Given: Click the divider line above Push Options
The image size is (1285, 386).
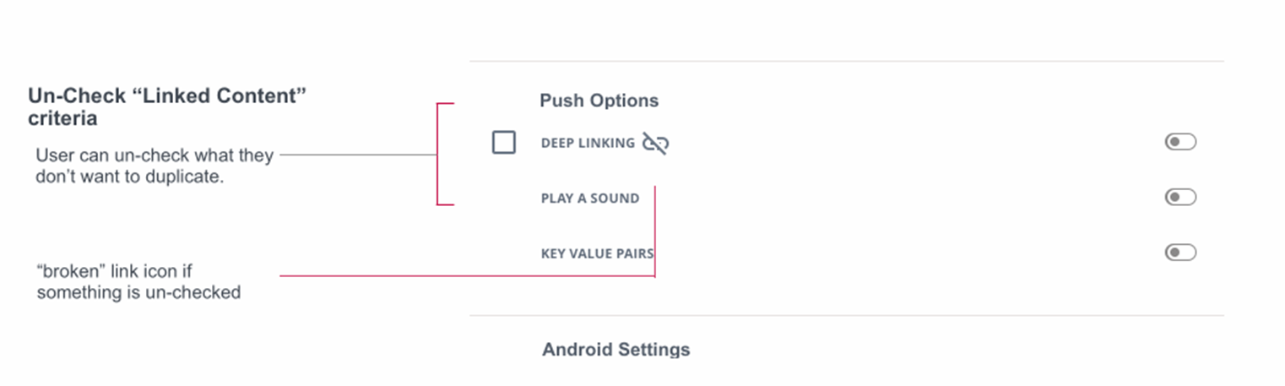Looking at the screenshot, I should (x=846, y=61).
